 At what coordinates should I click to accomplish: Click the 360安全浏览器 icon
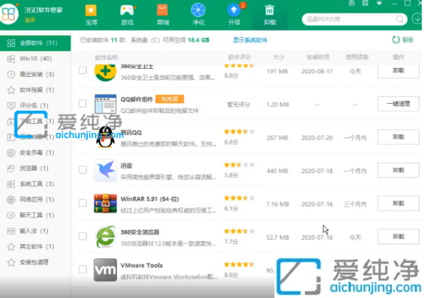coord(105,237)
